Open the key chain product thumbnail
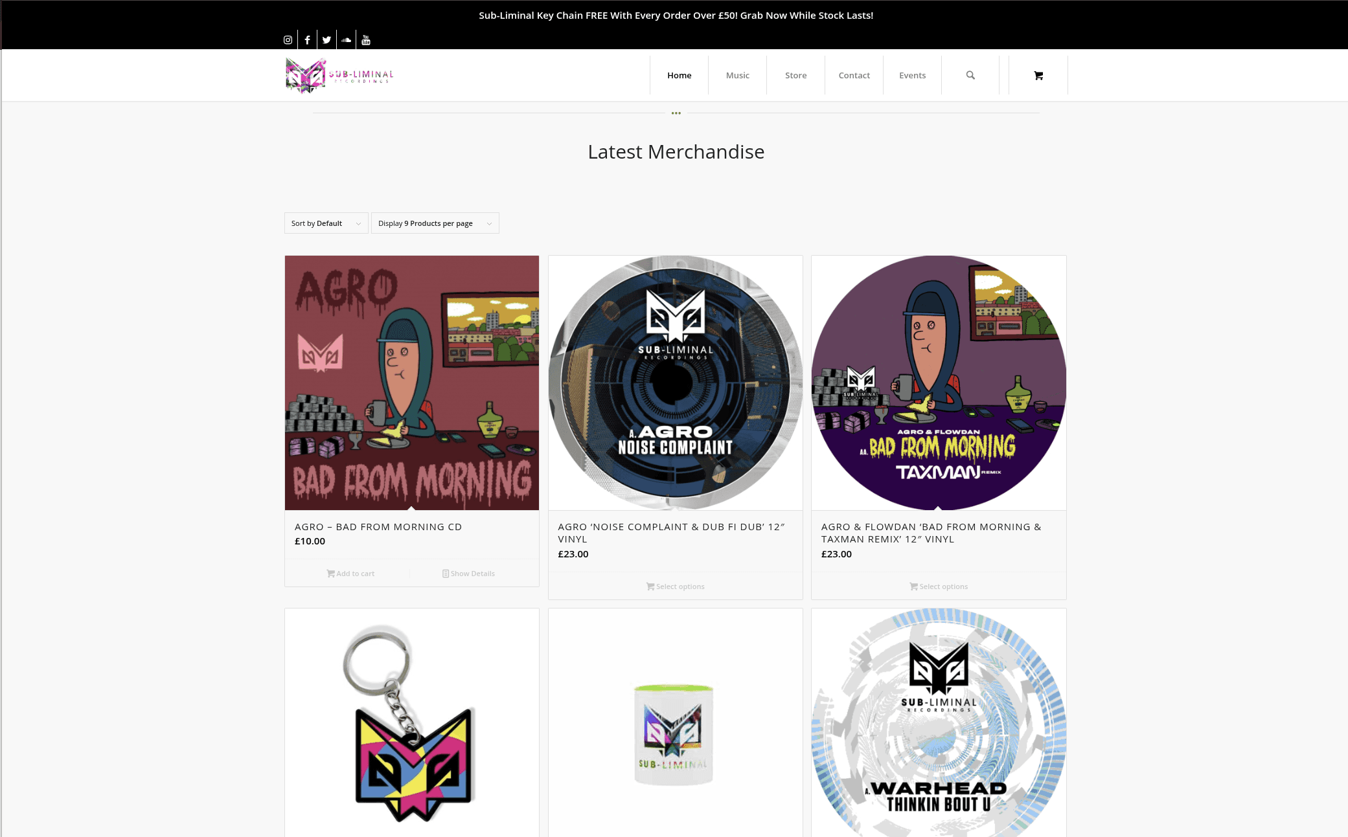1348x837 pixels. click(412, 722)
